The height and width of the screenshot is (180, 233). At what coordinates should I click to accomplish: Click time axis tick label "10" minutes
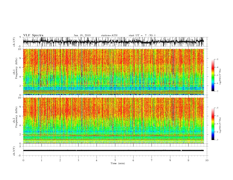[x=207, y=160]
